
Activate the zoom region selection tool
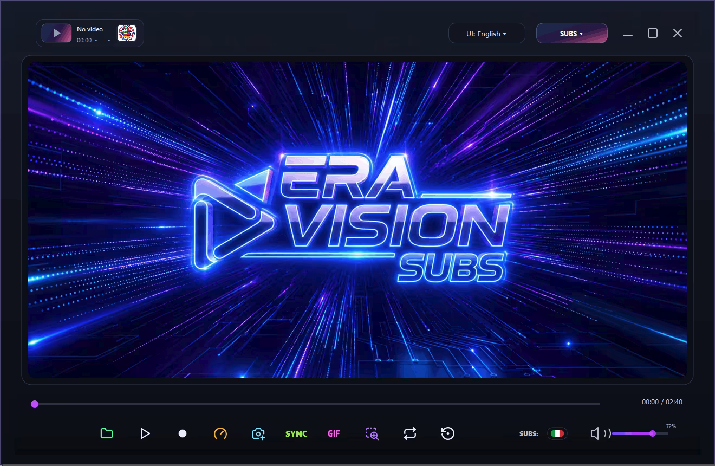tap(372, 433)
